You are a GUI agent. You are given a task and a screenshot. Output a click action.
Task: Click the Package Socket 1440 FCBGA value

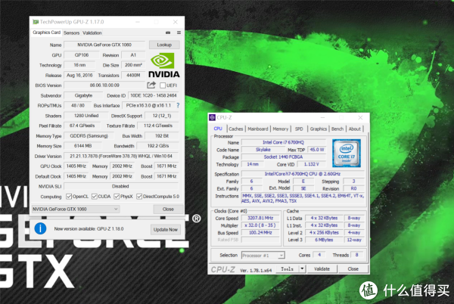(284, 157)
